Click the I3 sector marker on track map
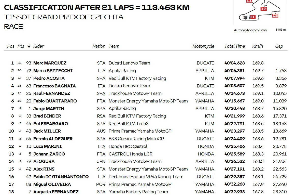The width and height of the screenshot is (296, 195). 275,16
